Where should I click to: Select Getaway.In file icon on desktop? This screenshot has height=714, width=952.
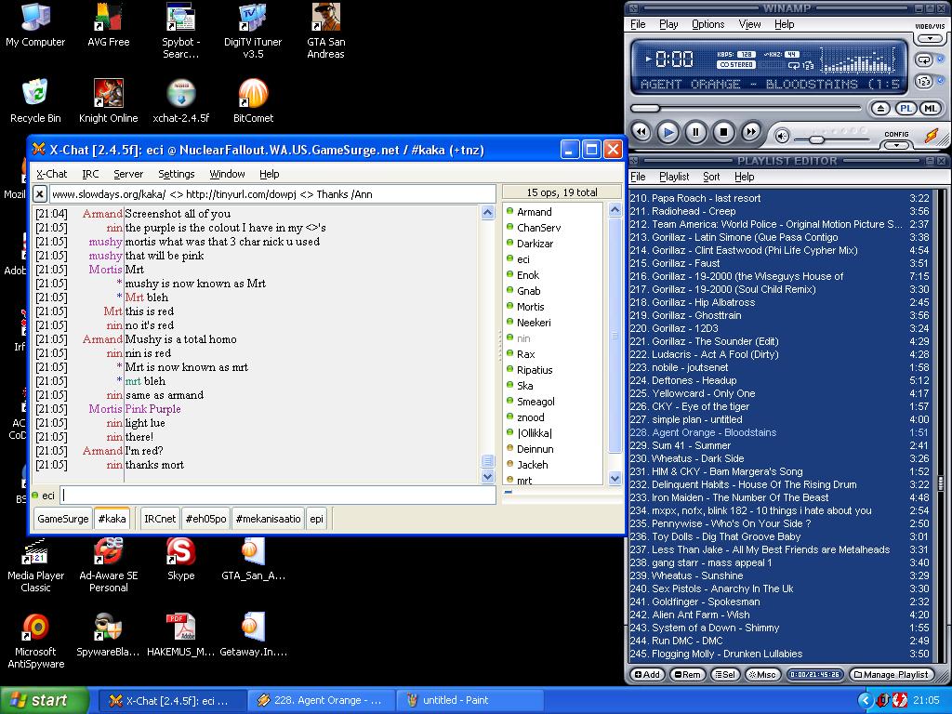[253, 635]
